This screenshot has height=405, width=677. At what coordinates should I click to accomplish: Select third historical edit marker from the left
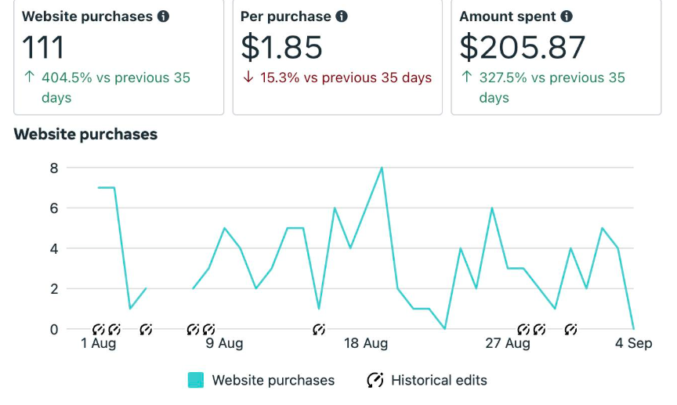[147, 330]
